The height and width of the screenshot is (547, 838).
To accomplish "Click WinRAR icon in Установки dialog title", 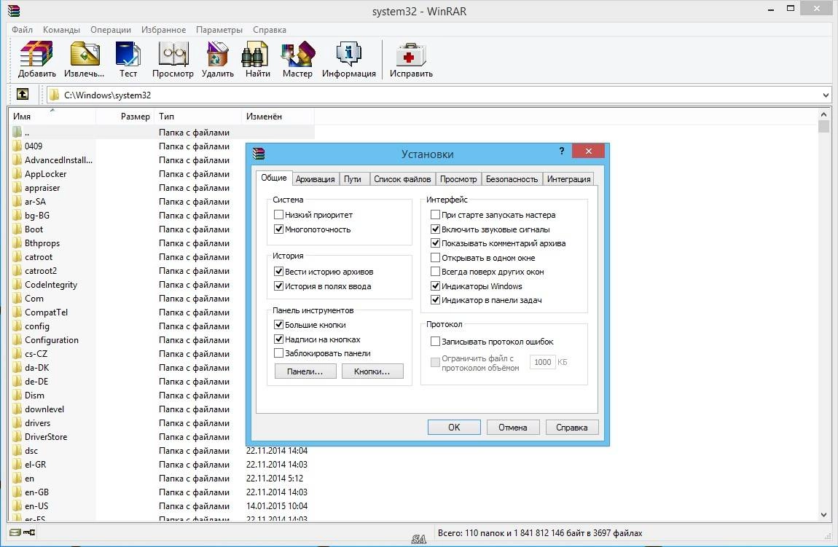I will click(x=259, y=154).
